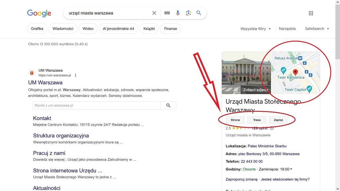Open the Aktualności sitelink
The image size is (340, 191).
[x=46, y=188]
